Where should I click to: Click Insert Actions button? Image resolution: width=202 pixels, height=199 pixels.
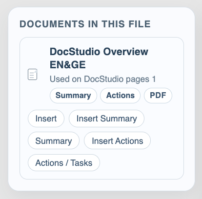118,140
